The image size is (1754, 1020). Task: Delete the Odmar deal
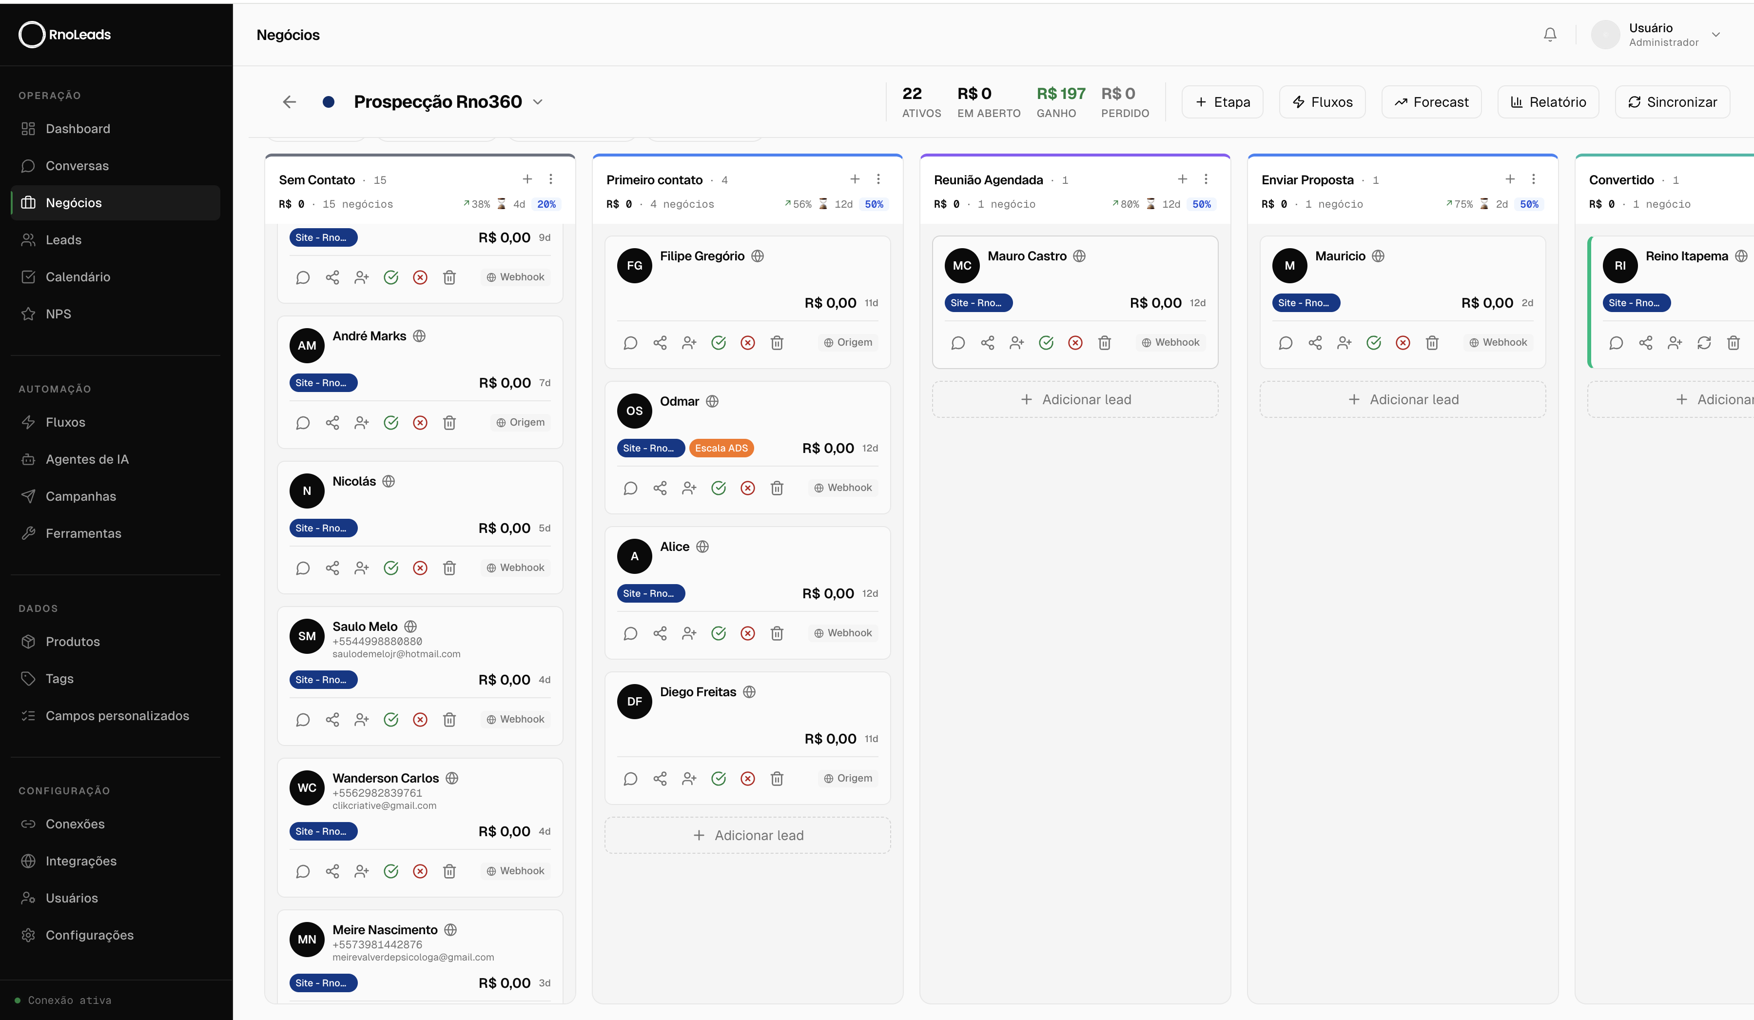coord(778,488)
